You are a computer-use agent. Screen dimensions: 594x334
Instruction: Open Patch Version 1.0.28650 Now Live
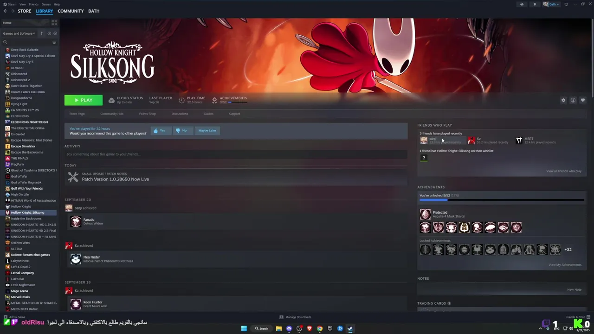click(116, 179)
